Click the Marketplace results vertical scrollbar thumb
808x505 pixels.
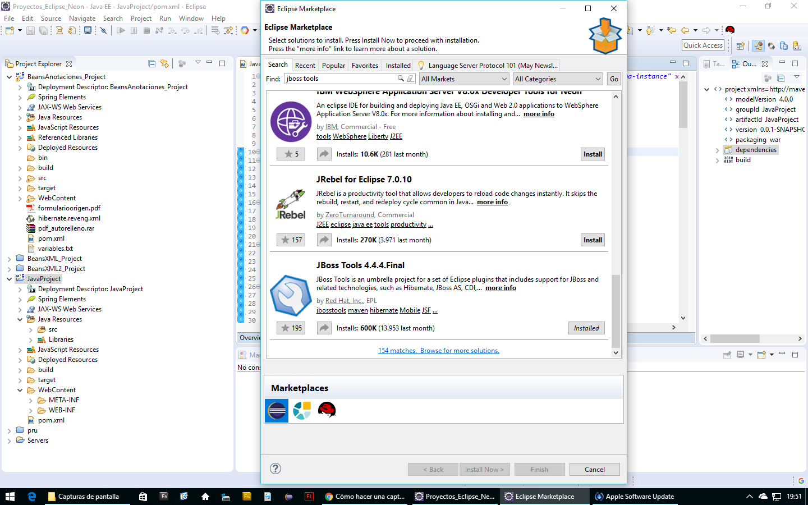[616, 311]
